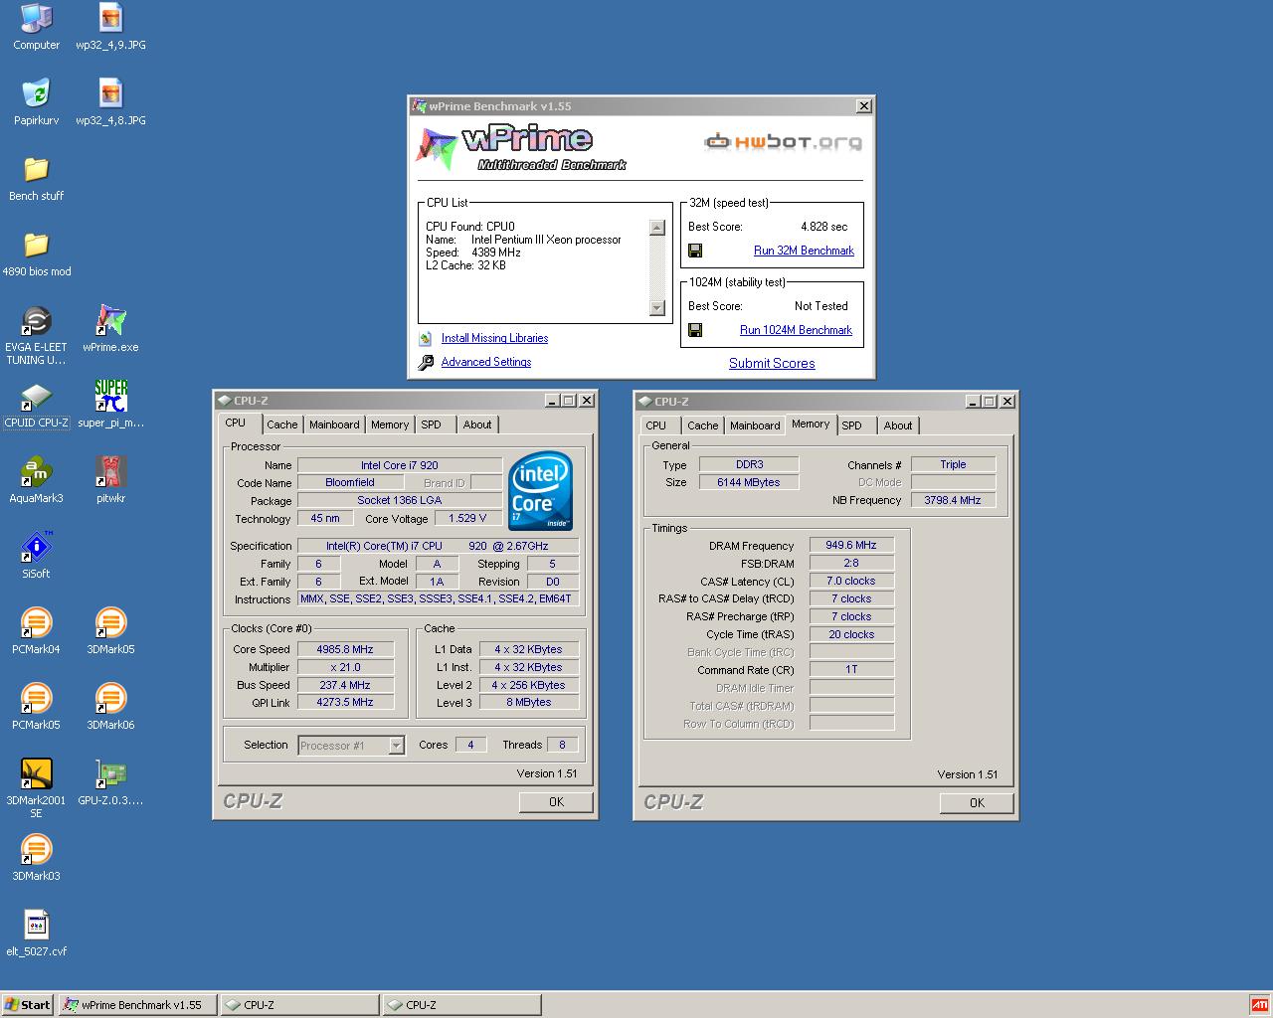The height and width of the screenshot is (1018, 1273).
Task: Switch to CPU tab in right CPU-Z
Action: click(656, 425)
